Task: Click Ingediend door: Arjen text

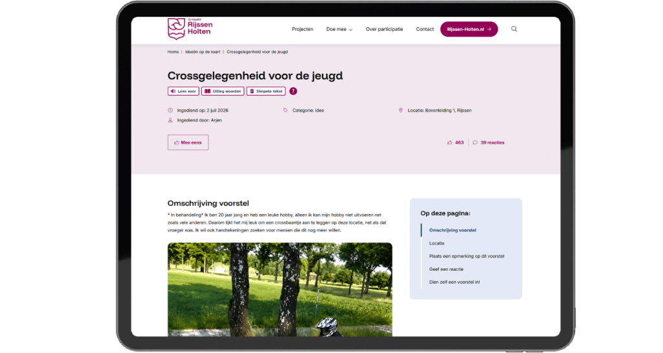Action: click(199, 120)
